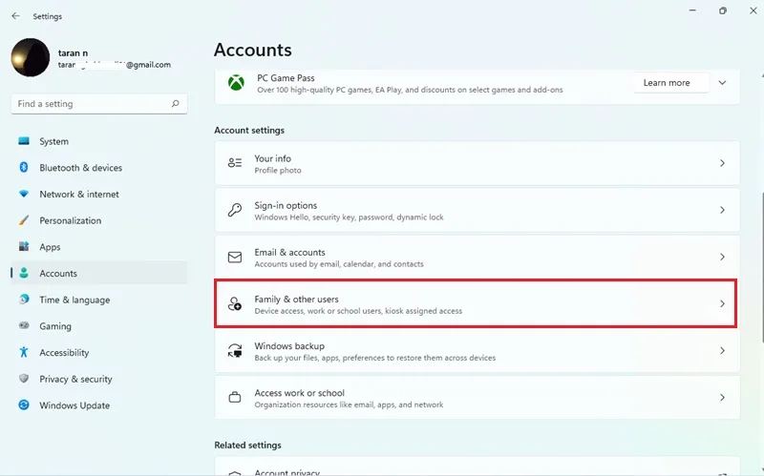764x476 pixels.
Task: Click the Personalization paintbrush icon
Action: [23, 220]
